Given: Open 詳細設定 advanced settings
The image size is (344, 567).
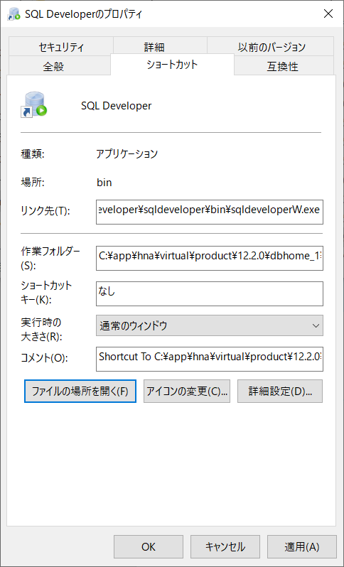Looking at the screenshot, I should pos(280,391).
